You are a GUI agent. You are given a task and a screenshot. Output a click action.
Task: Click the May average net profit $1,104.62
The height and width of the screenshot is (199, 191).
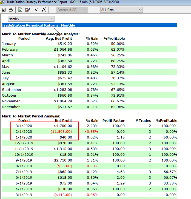[63, 67]
